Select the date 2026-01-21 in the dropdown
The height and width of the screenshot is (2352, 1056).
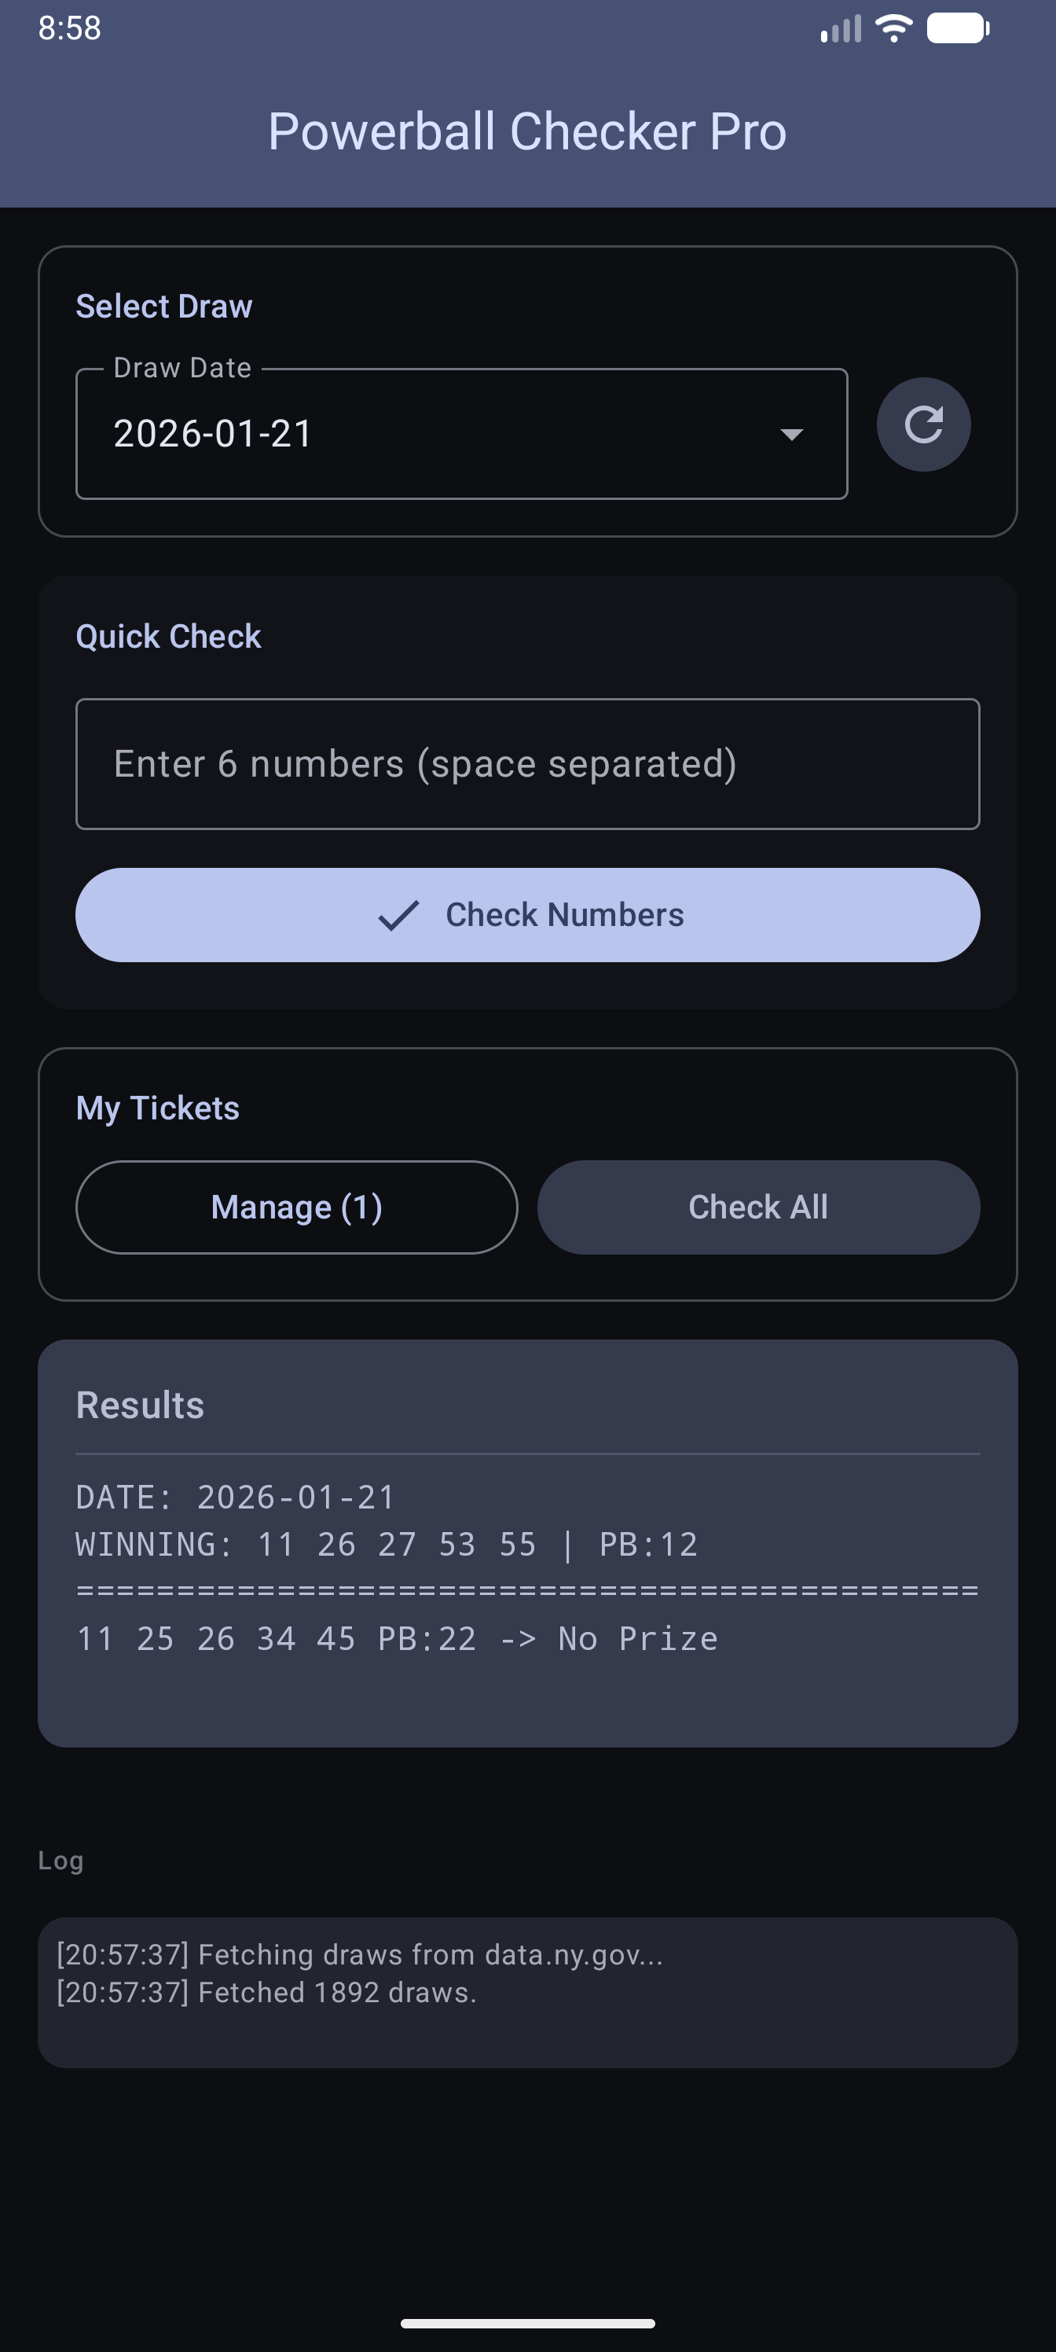coord(214,433)
